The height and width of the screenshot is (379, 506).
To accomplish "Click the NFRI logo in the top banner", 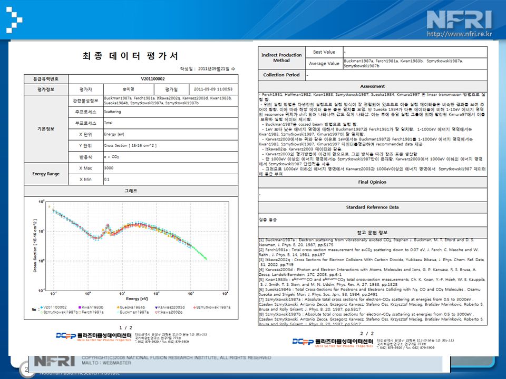I will pos(460,19).
